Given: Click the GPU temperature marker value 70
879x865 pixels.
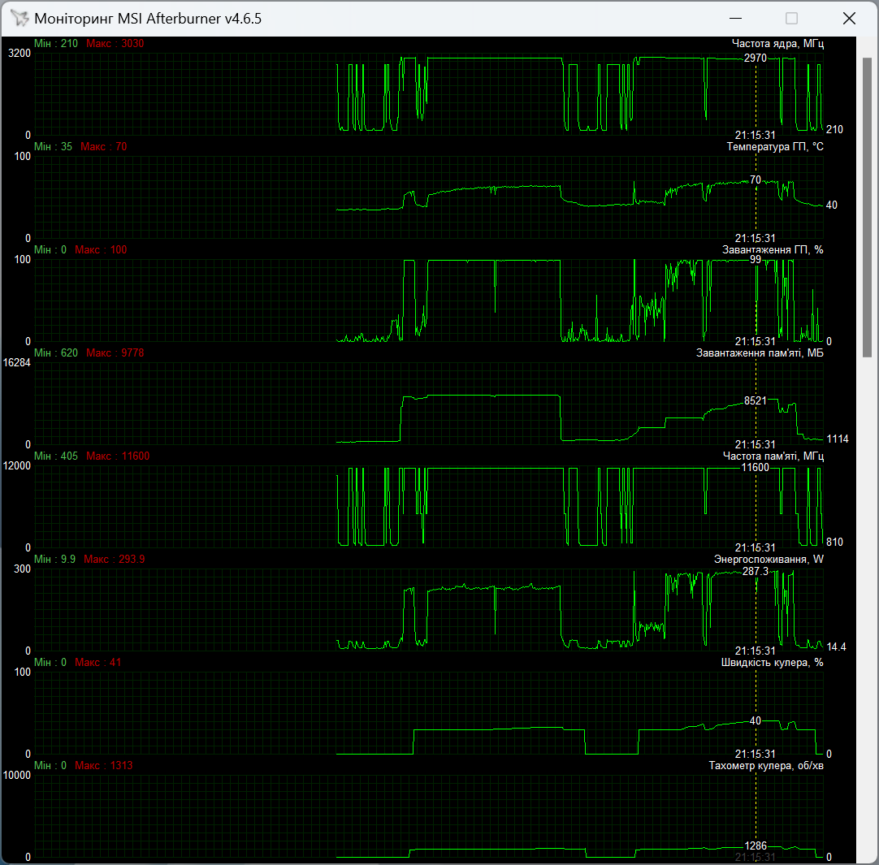Looking at the screenshot, I should click(x=755, y=179).
